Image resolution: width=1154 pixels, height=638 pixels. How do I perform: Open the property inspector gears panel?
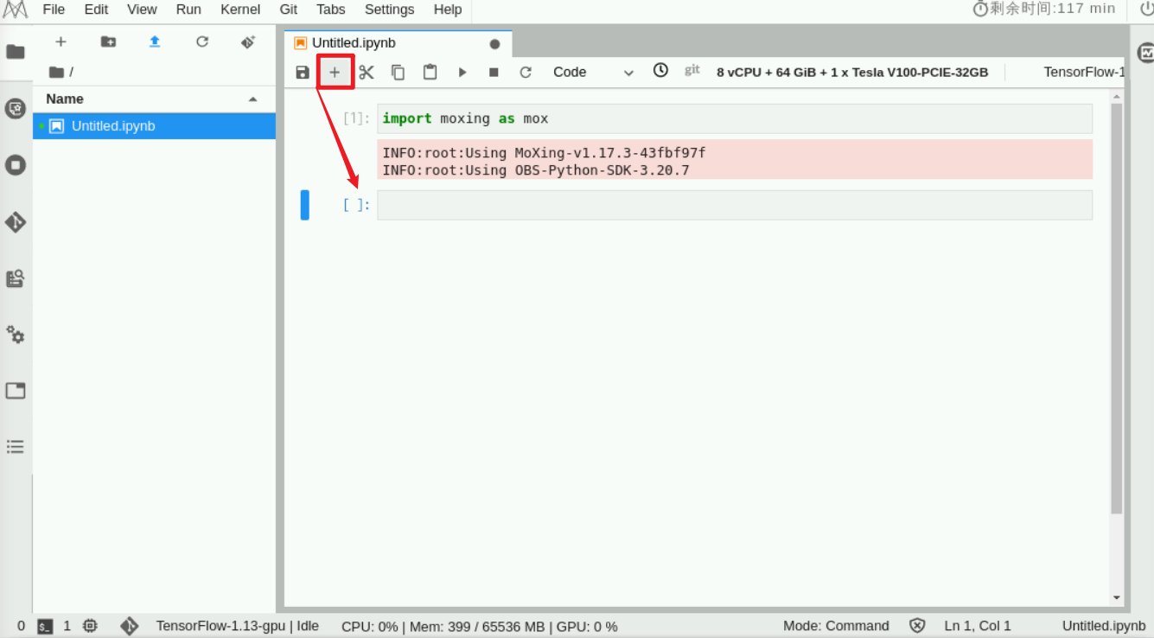pos(16,335)
